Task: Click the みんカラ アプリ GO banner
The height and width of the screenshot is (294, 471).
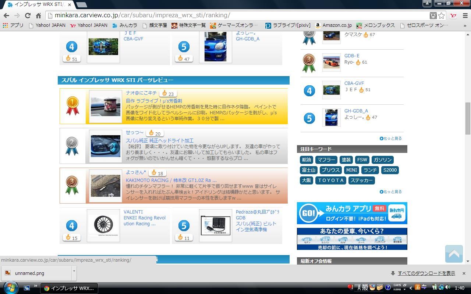Action: coord(352,213)
